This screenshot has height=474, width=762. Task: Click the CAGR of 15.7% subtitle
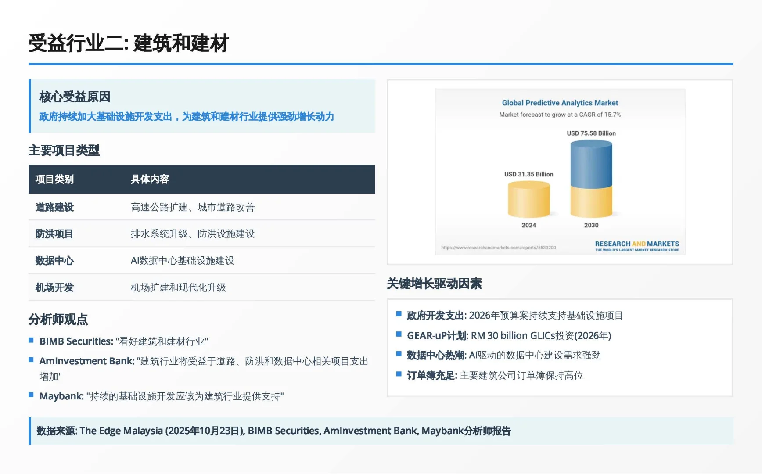(560, 115)
